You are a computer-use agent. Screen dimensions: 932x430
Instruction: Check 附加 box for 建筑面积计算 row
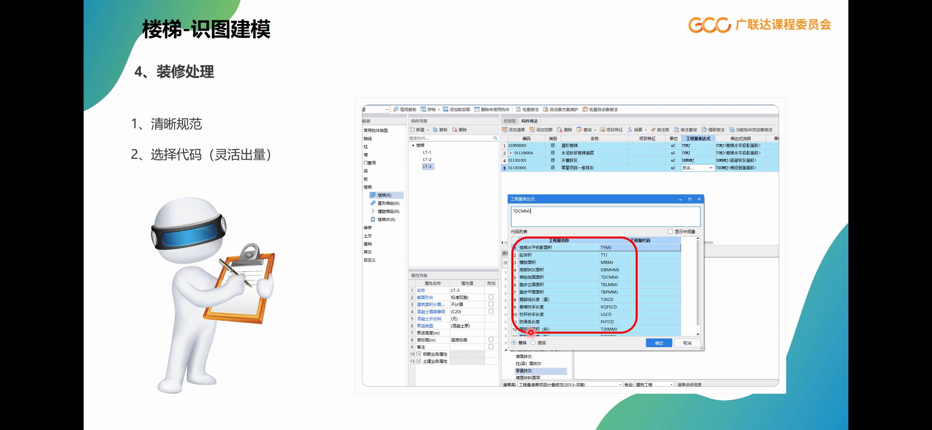click(491, 304)
